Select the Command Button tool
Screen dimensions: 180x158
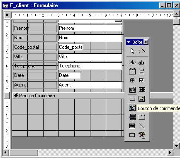(x=132, y=99)
